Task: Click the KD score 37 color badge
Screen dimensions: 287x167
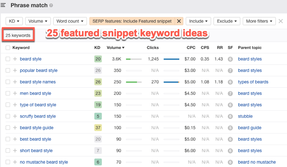Action: (98, 128)
